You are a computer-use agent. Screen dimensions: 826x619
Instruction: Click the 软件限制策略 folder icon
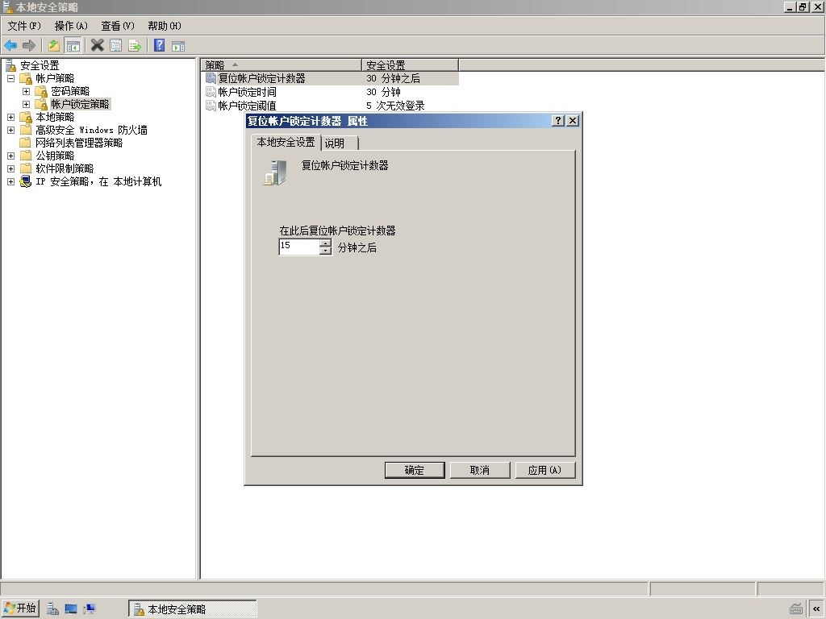[x=26, y=168]
